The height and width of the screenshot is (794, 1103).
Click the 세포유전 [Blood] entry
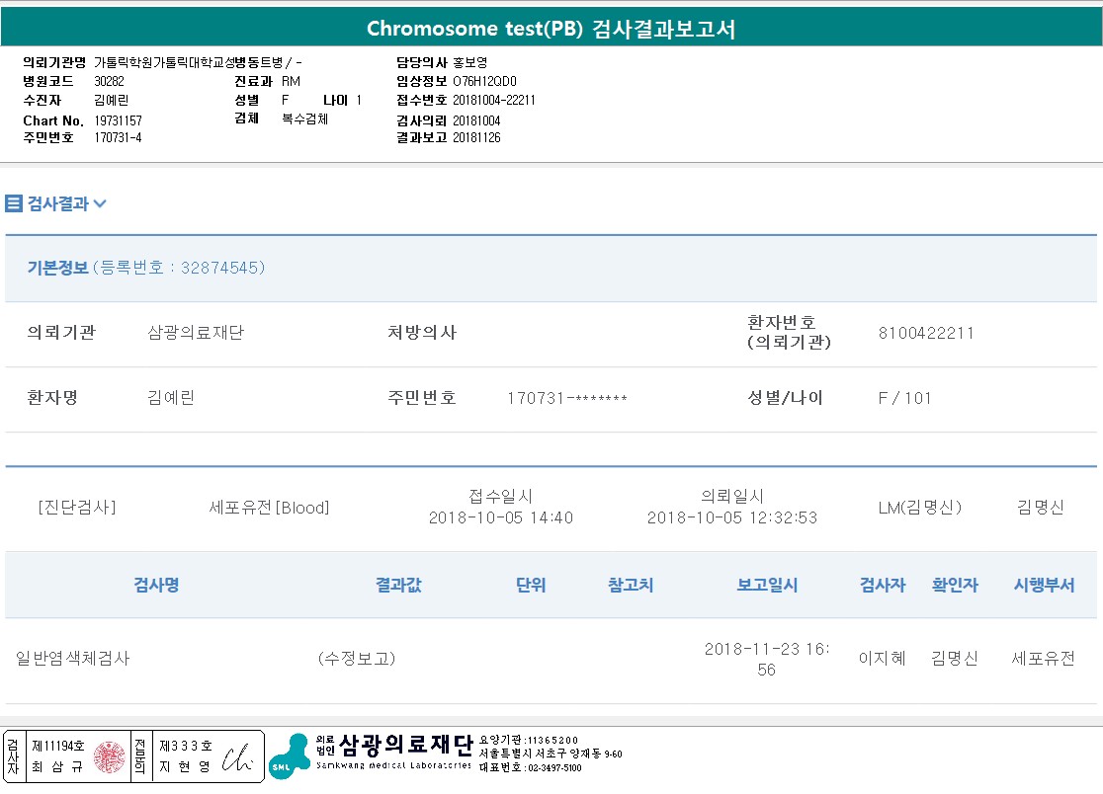point(270,508)
